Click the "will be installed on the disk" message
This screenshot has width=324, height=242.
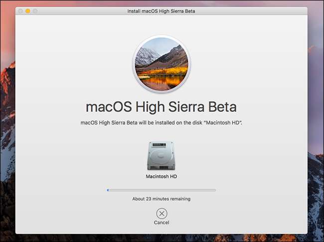[x=162, y=122]
